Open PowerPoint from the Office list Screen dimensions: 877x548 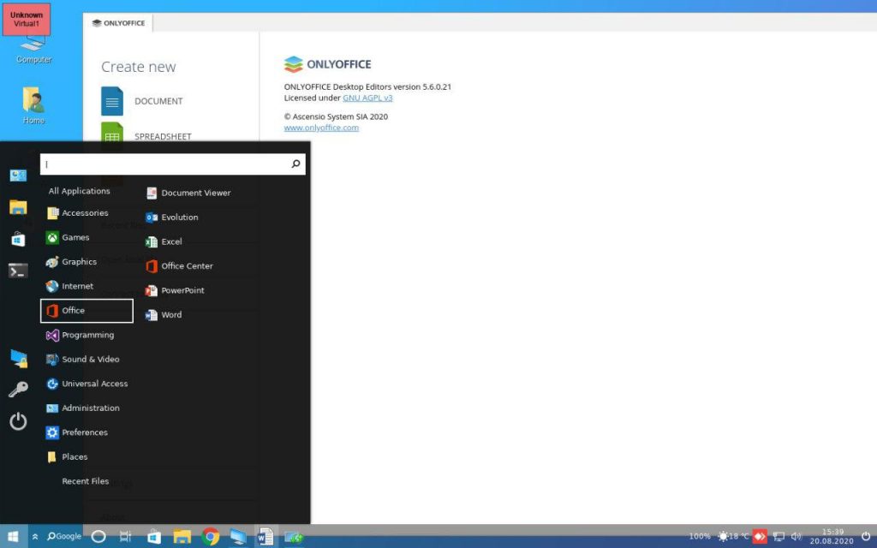pyautogui.click(x=175, y=290)
